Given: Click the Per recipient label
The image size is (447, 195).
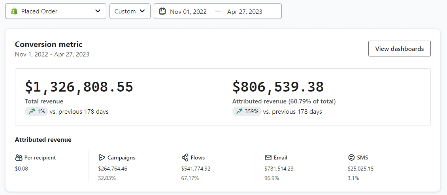Looking at the screenshot, I should pos(40,157).
